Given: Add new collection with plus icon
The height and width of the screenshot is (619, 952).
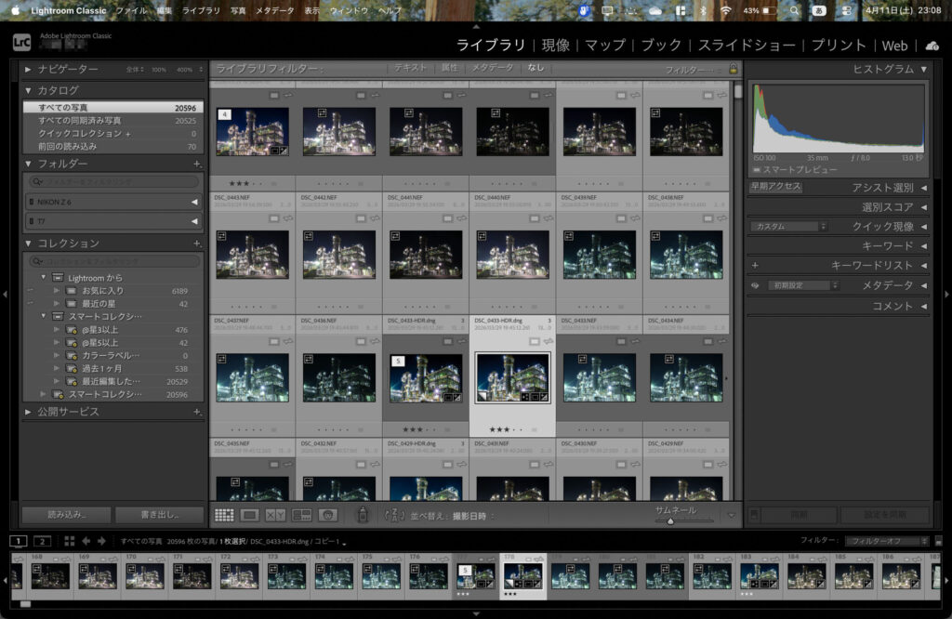Looking at the screenshot, I should pos(196,243).
